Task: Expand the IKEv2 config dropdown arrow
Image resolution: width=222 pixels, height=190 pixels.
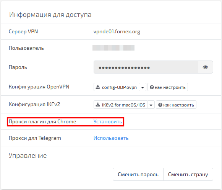Action: (151, 105)
